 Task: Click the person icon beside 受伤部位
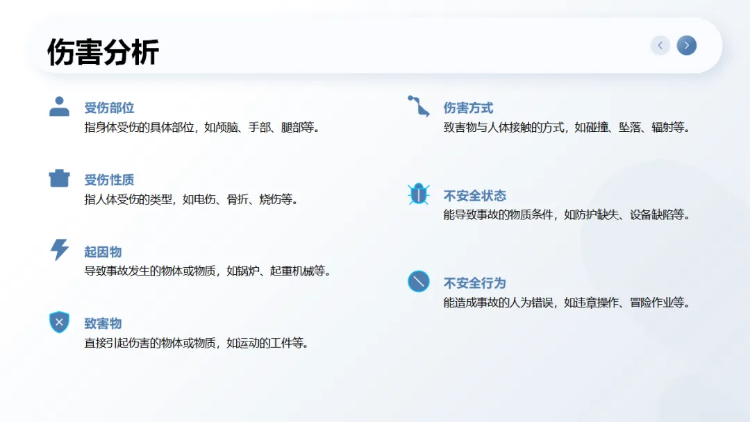coord(59,106)
